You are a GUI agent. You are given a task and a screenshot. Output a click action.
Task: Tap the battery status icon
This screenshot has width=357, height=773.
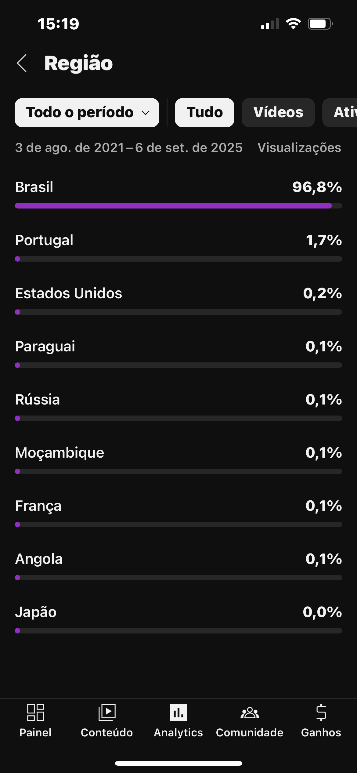[320, 24]
